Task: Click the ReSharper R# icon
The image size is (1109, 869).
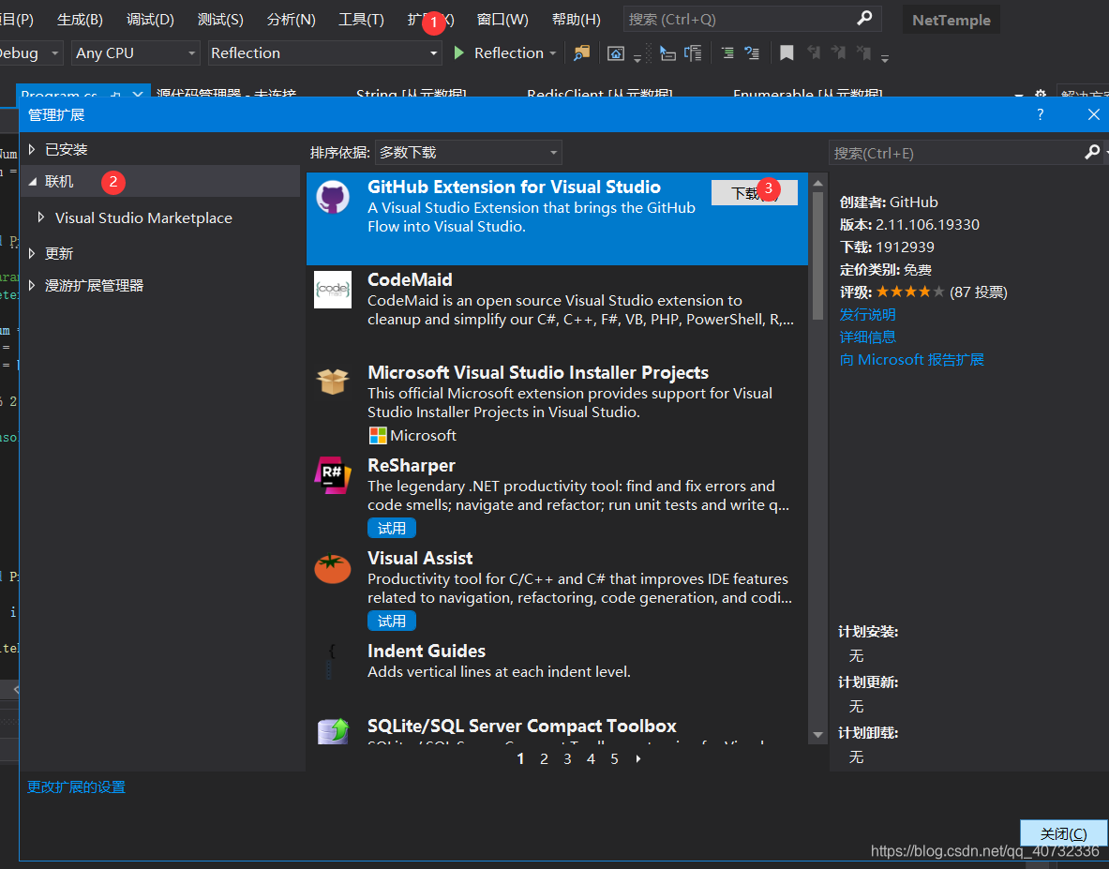Action: click(x=333, y=474)
